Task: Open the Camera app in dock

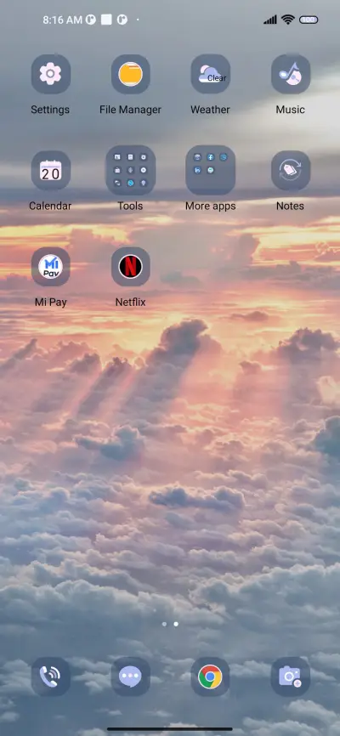Action: click(x=290, y=677)
